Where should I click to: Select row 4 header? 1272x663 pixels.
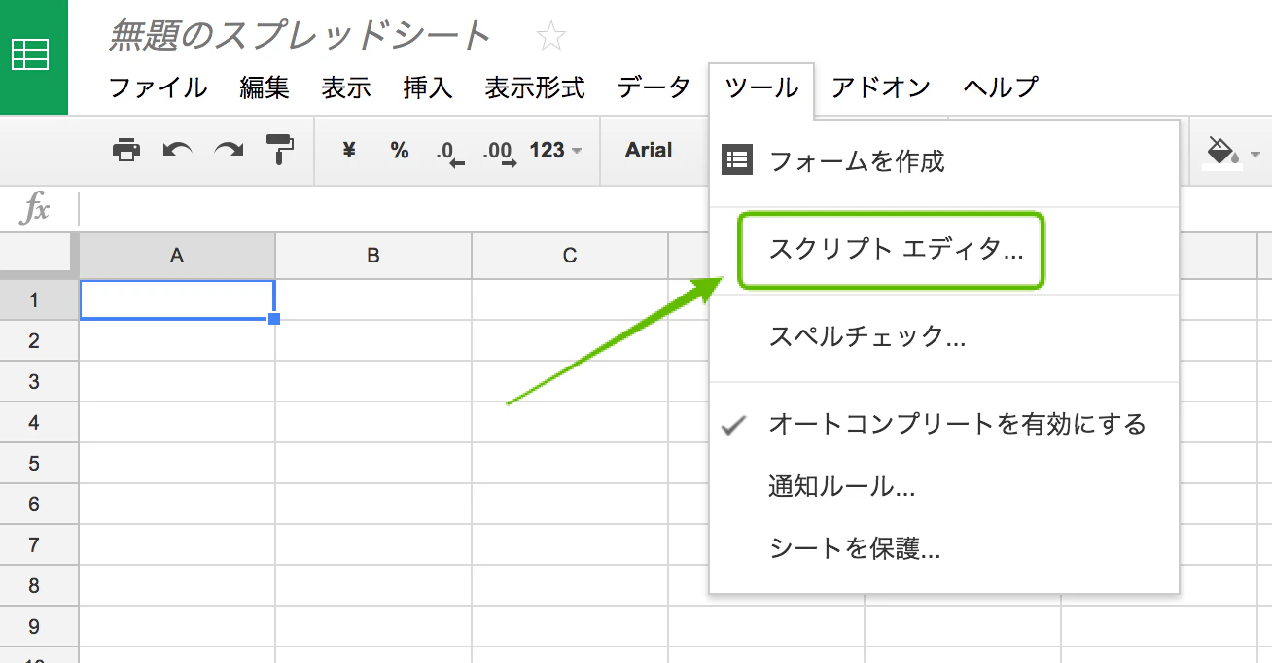[35, 422]
